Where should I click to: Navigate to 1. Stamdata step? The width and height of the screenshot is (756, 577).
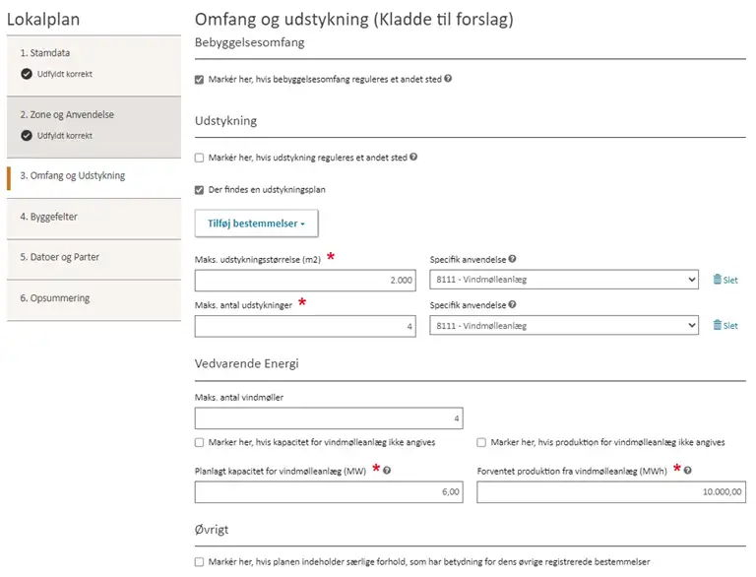94,64
